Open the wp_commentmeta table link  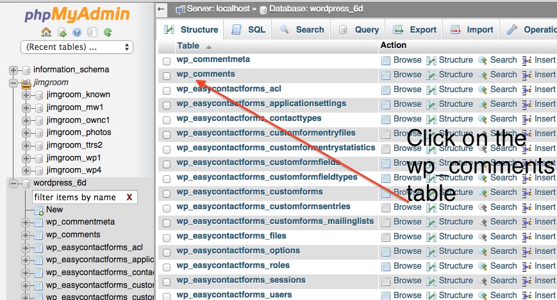tap(213, 59)
